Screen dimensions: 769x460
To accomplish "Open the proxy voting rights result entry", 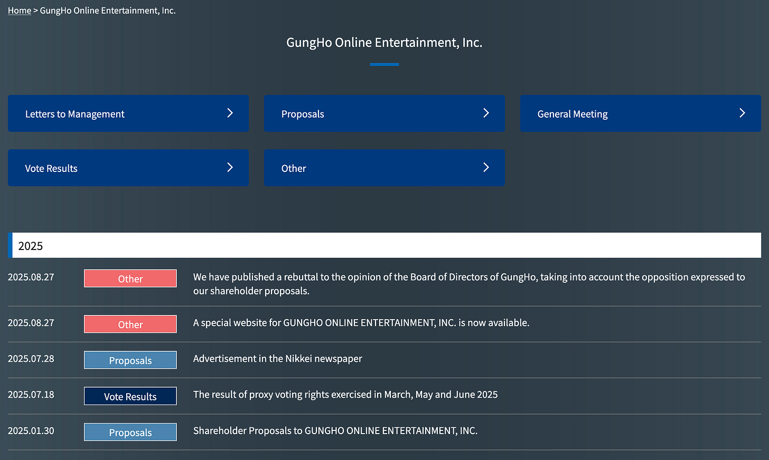I will click(345, 395).
